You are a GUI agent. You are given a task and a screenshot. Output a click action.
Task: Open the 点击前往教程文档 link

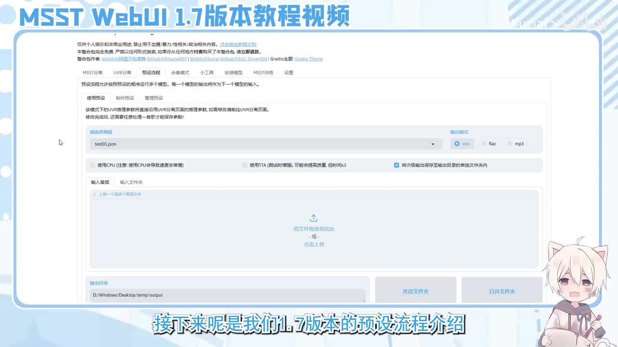[x=238, y=44]
